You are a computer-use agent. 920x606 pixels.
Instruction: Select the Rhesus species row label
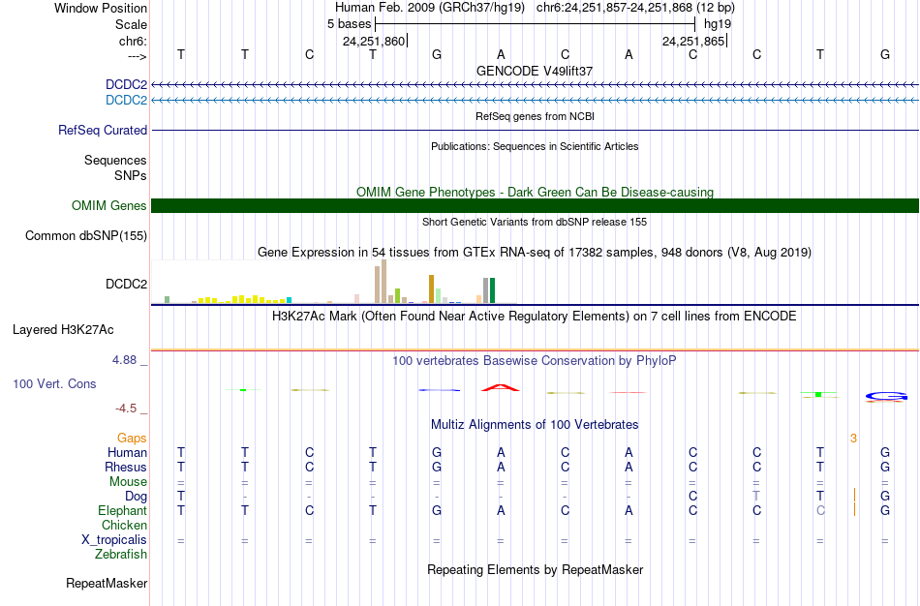click(126, 467)
